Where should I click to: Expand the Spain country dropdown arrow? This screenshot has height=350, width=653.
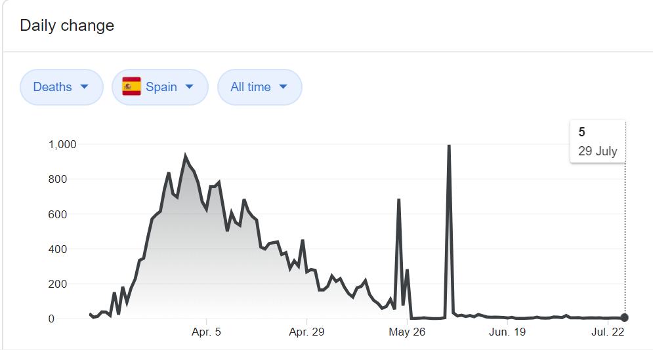pyautogui.click(x=189, y=87)
